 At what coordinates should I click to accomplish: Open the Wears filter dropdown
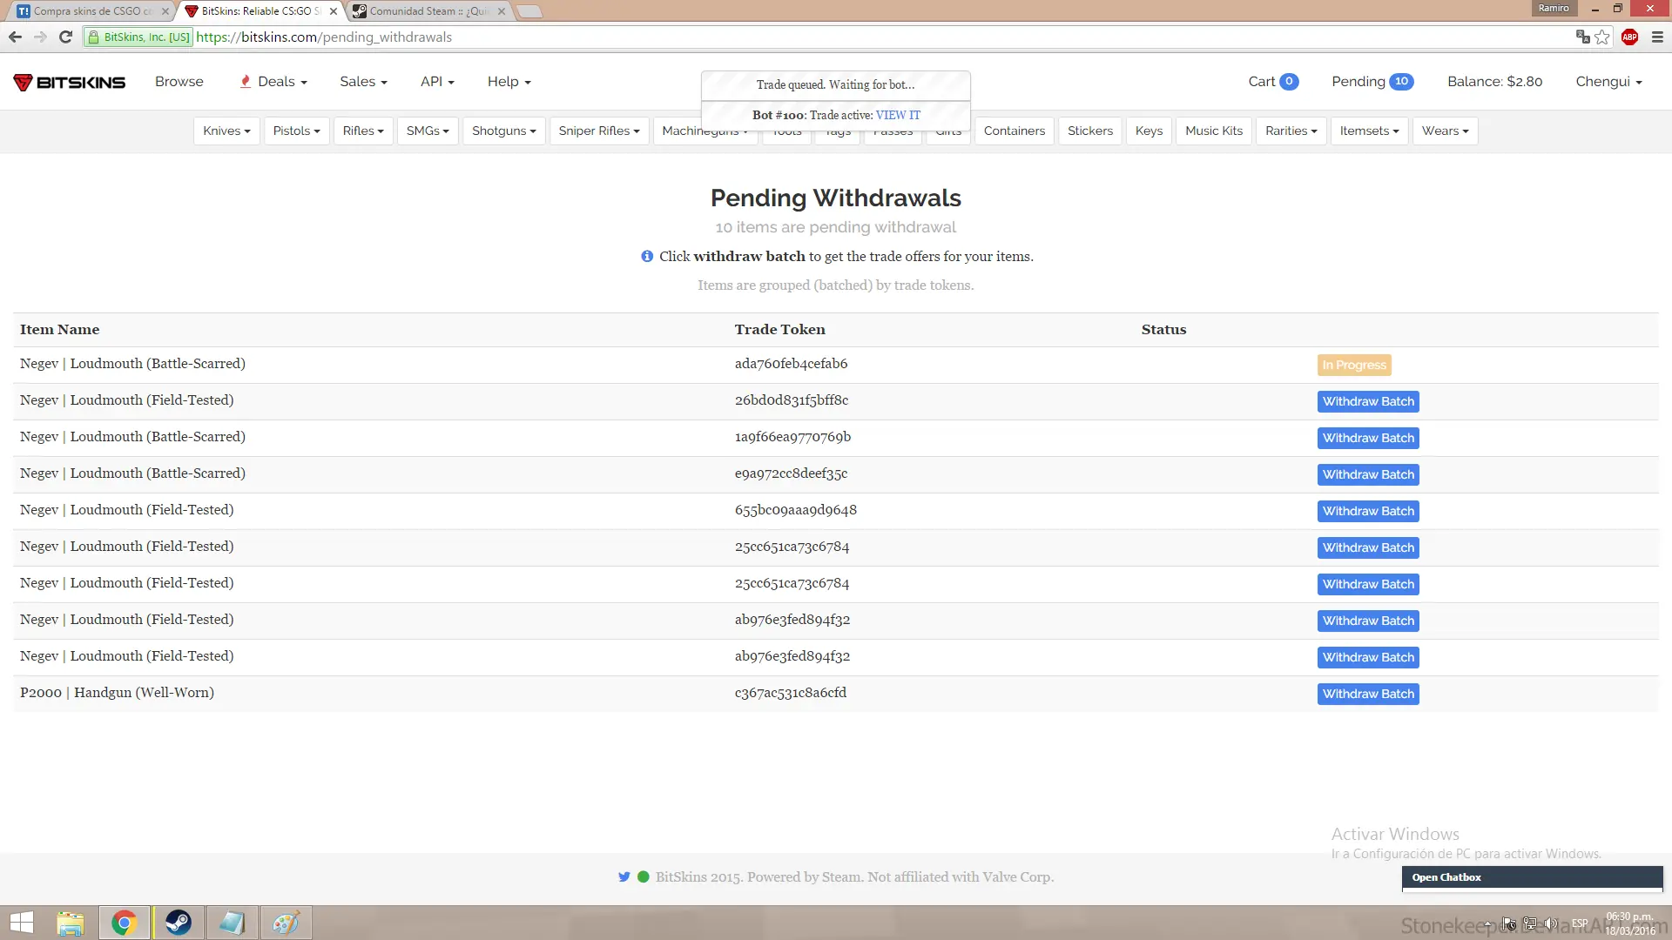tap(1445, 131)
